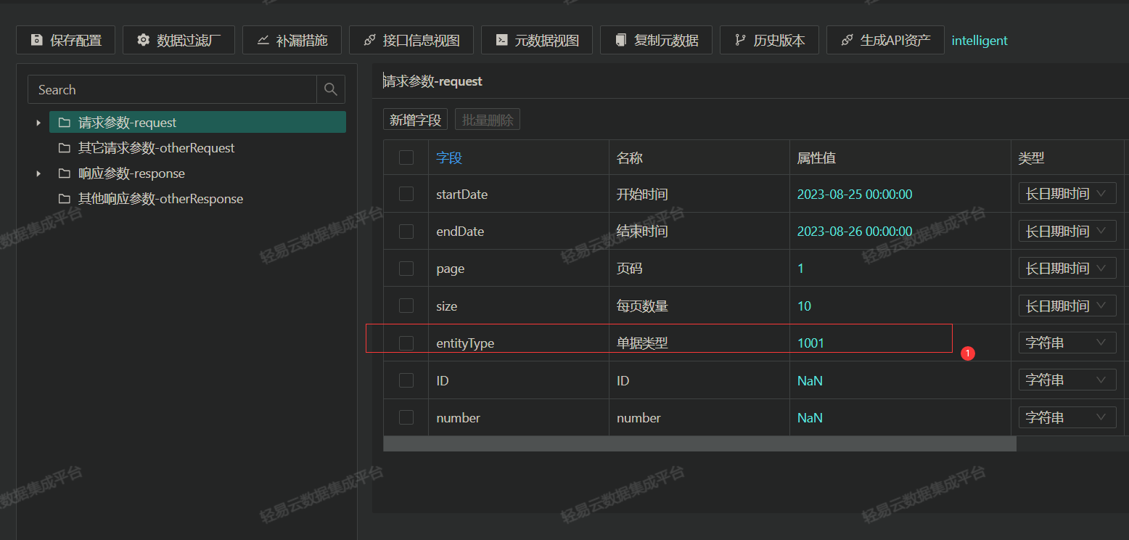Open the 接口信息视图 button
Screen dimensions: 1129x540
tap(411, 40)
